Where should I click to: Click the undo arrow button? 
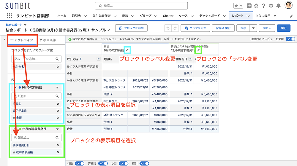(168, 28)
